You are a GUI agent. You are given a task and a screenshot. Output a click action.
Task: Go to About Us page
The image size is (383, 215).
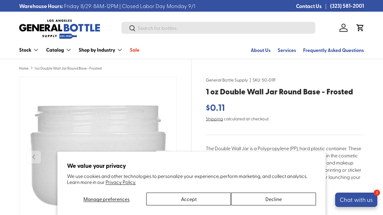[260, 50]
